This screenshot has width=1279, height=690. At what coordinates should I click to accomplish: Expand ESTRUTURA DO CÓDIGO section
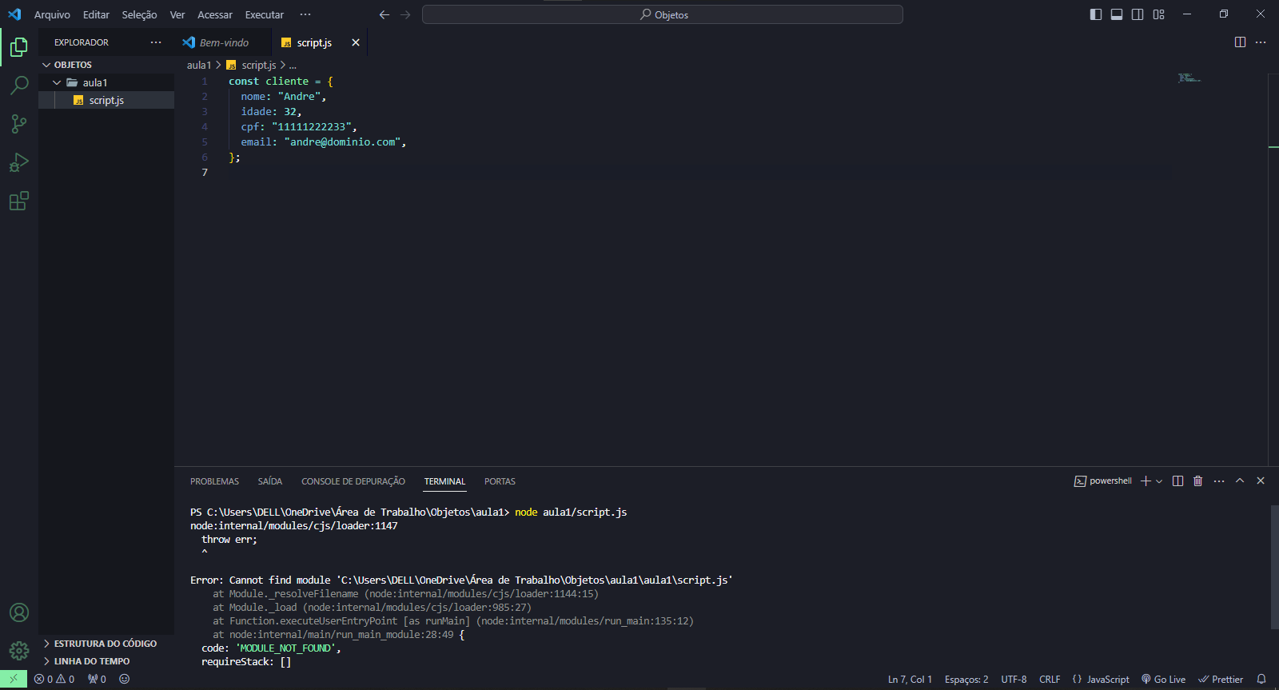[106, 644]
